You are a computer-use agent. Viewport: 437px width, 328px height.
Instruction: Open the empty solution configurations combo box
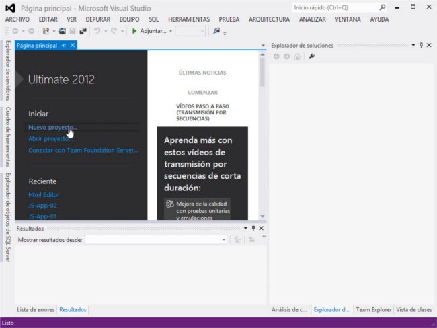[190, 31]
